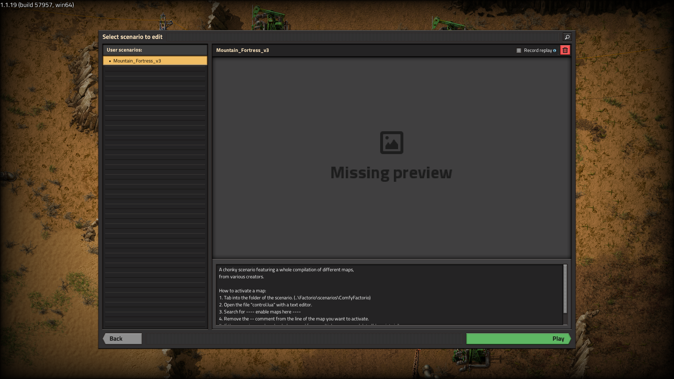Click the 'Record replay' label
Viewport: 674px width, 379px height.
tap(538, 51)
